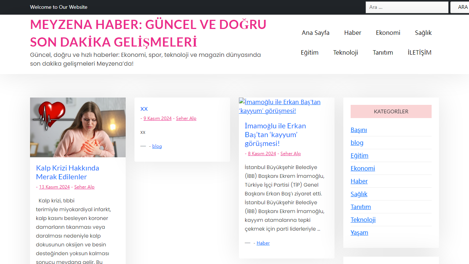Go to the Eğitim navigation item
The width and height of the screenshot is (469, 264).
point(309,52)
